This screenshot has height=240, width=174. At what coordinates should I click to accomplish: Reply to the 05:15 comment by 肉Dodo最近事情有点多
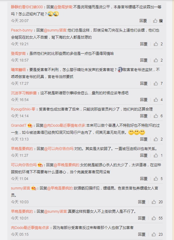click(x=142, y=234)
